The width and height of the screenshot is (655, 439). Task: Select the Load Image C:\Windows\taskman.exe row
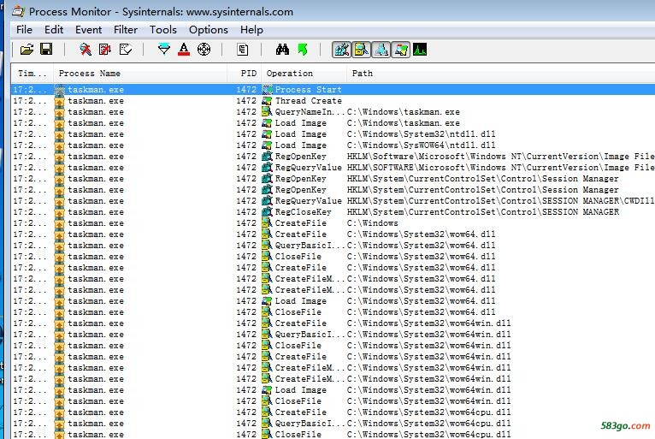coord(333,123)
